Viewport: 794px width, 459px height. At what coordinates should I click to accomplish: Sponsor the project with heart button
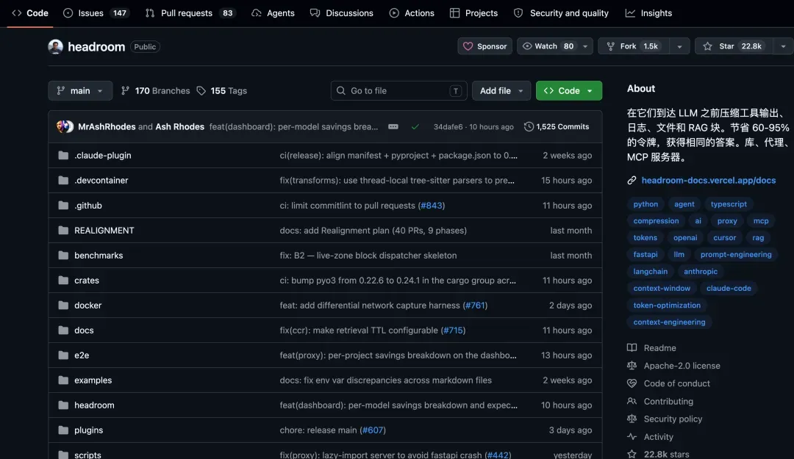tap(484, 46)
